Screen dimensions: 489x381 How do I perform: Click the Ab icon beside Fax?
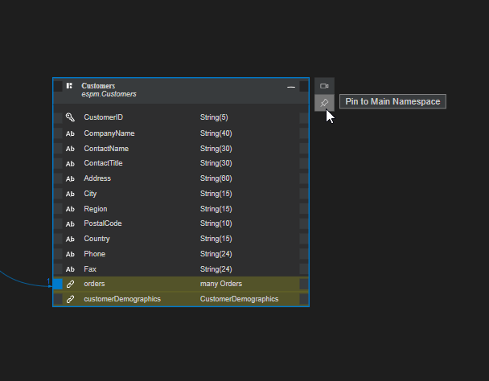[70, 269]
